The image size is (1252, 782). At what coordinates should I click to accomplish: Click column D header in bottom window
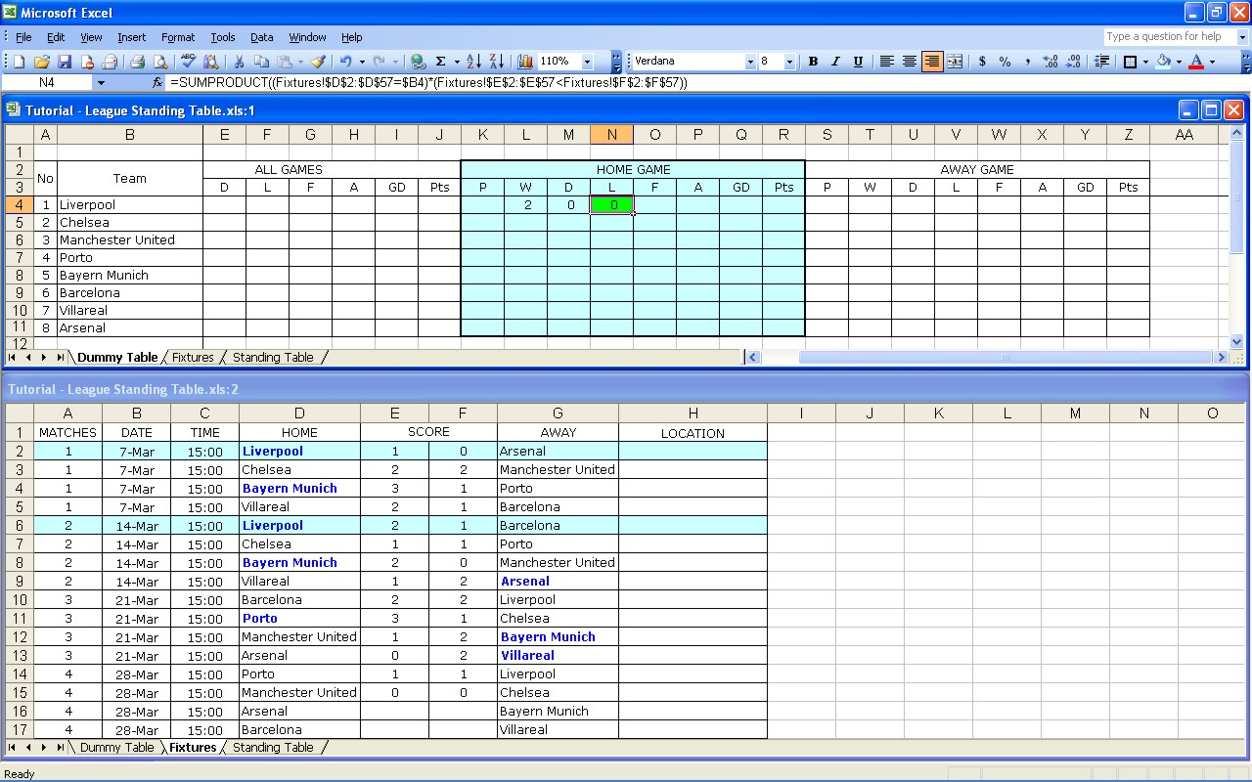(x=299, y=413)
